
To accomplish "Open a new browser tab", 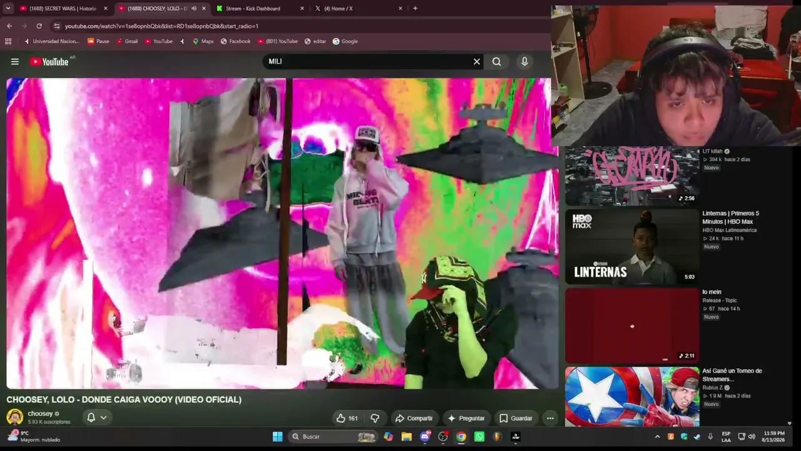I will tap(415, 9).
